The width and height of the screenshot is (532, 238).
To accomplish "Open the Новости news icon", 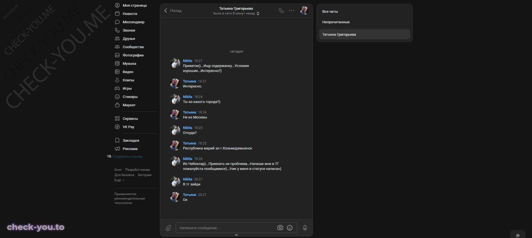I will (117, 14).
